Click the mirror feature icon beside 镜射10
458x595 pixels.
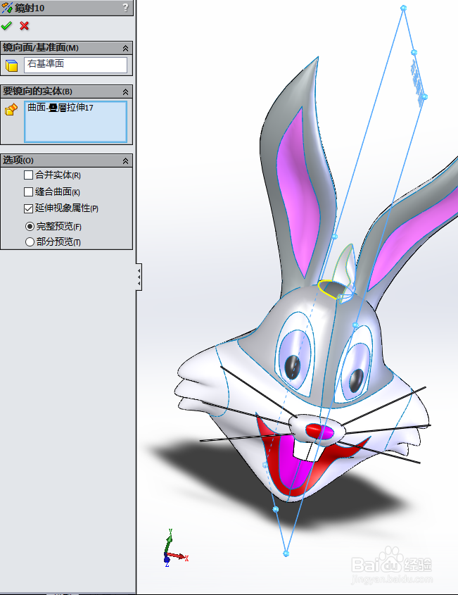(7, 8)
